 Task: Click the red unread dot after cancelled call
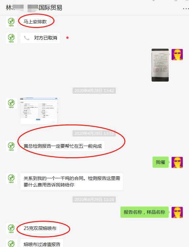tap(67, 37)
